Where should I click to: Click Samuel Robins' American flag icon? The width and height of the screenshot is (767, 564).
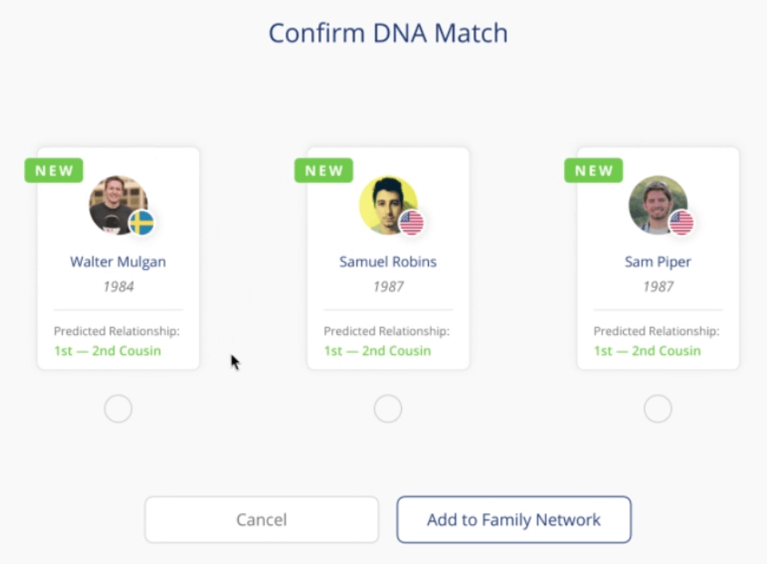click(x=411, y=224)
